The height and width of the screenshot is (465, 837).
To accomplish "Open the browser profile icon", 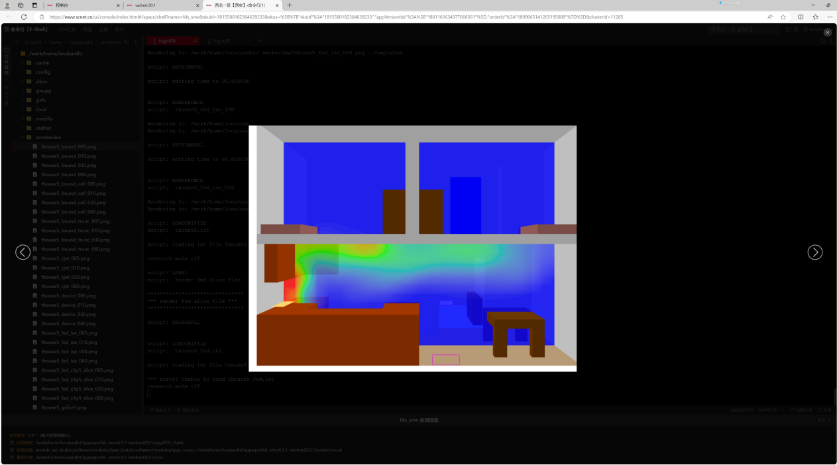I will pyautogui.click(x=7, y=5).
